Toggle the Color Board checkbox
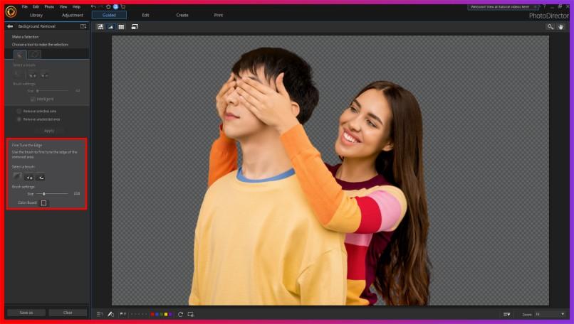574x324 pixels. pyautogui.click(x=43, y=202)
